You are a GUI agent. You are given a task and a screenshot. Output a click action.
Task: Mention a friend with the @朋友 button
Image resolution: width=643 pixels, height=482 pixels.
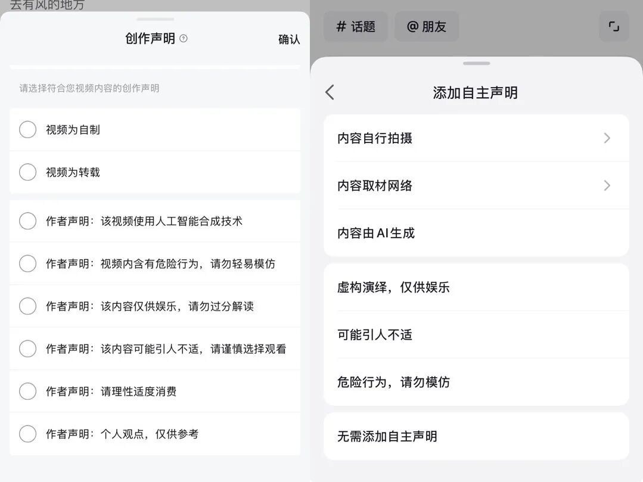(426, 26)
